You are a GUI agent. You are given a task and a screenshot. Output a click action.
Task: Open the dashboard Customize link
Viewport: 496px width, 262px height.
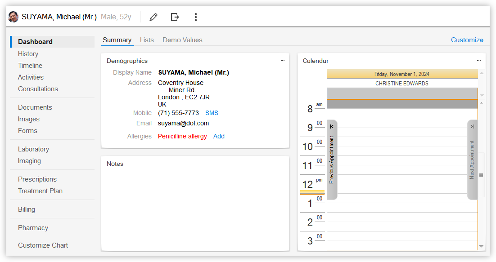tap(467, 40)
